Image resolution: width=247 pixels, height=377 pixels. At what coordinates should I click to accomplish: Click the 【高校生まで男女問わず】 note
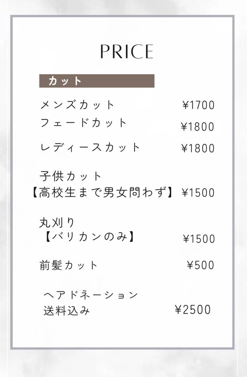(x=102, y=193)
